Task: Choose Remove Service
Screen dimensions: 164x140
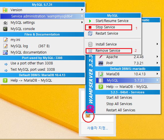Action: click(x=113, y=51)
